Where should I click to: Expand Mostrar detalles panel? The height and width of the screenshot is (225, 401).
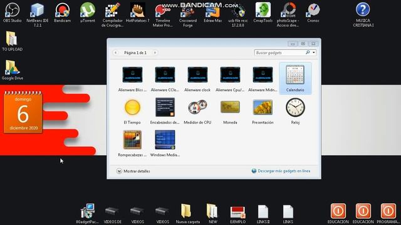[133, 171]
